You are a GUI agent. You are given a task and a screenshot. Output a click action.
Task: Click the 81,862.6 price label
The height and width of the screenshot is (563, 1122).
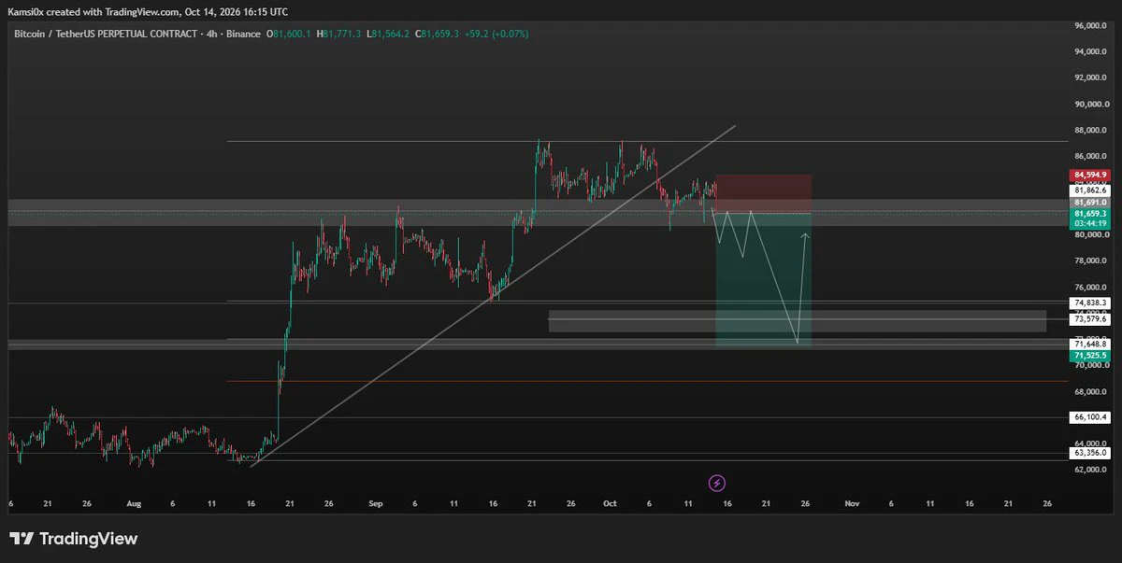[1090, 190]
